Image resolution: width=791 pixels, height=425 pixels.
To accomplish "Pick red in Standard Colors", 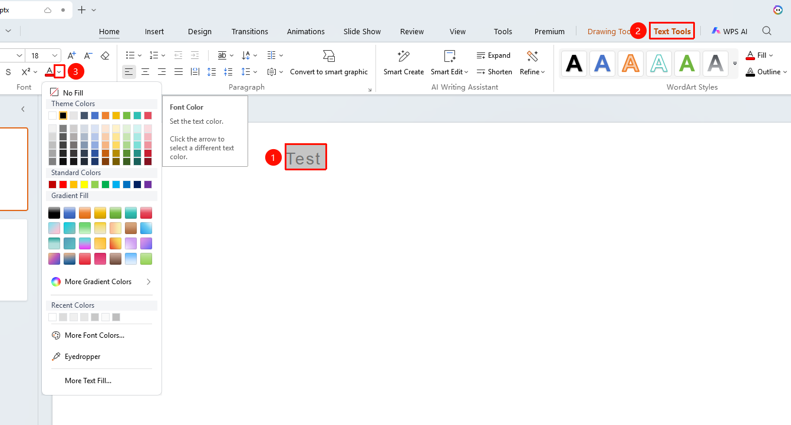I will click(x=63, y=185).
